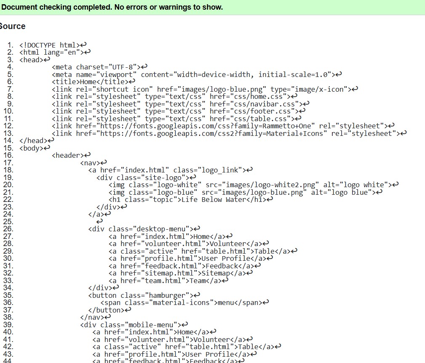Click the title Home tag line

click(x=90, y=82)
